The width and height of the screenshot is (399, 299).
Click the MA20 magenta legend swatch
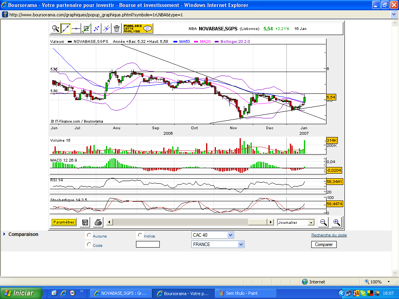[196, 41]
